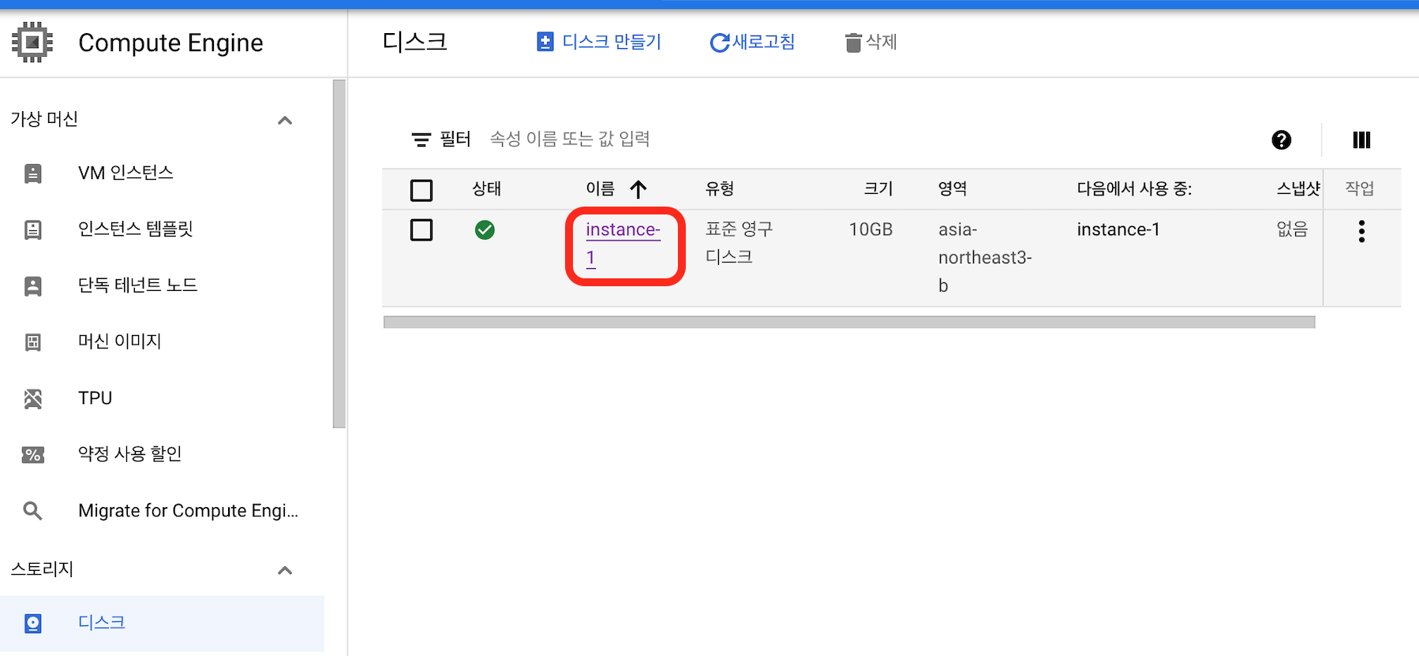Click the 스냅샷 column header
The height and width of the screenshot is (656, 1419).
pyautogui.click(x=1299, y=189)
